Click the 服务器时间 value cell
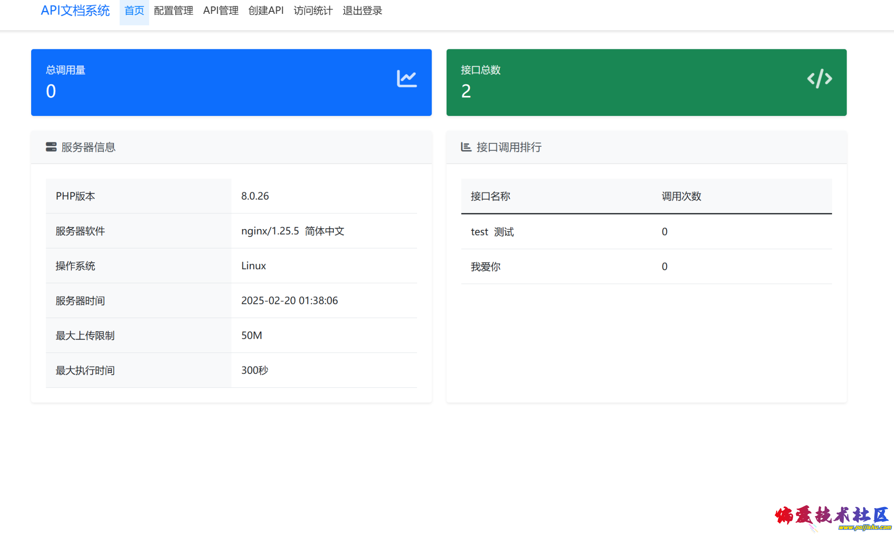Image resolution: width=894 pixels, height=537 pixels. 289,300
